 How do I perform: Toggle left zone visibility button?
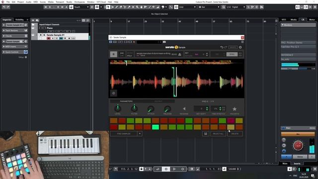tap(298, 7)
